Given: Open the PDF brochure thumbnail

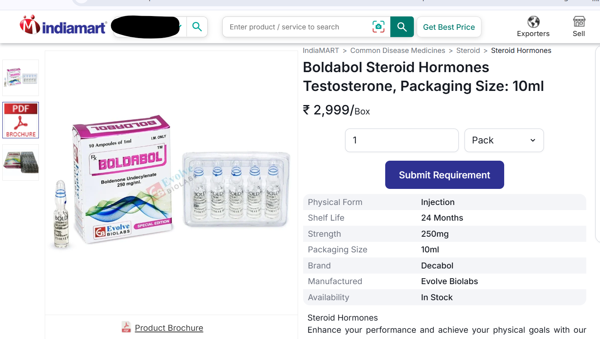Looking at the screenshot, I should tap(21, 120).
